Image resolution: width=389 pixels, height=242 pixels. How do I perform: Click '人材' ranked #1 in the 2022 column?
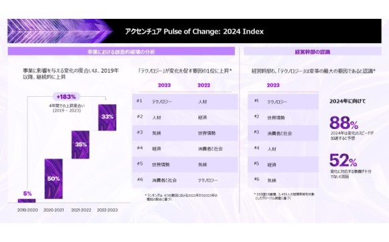pos(203,102)
